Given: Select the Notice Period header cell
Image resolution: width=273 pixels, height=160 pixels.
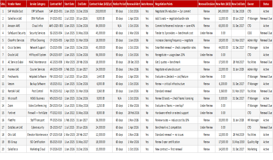Looking at the screenshot, I should (119, 4).
